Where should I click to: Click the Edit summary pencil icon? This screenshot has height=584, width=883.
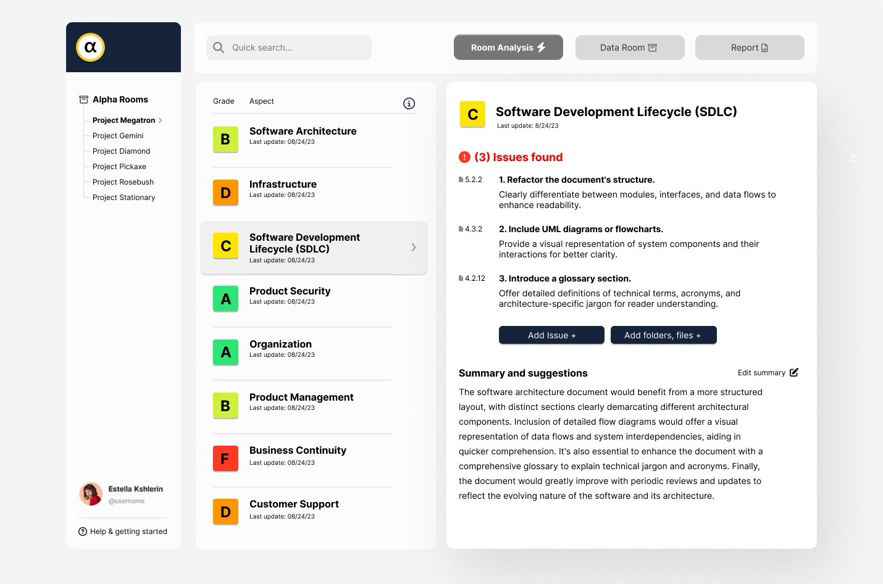pyautogui.click(x=794, y=372)
